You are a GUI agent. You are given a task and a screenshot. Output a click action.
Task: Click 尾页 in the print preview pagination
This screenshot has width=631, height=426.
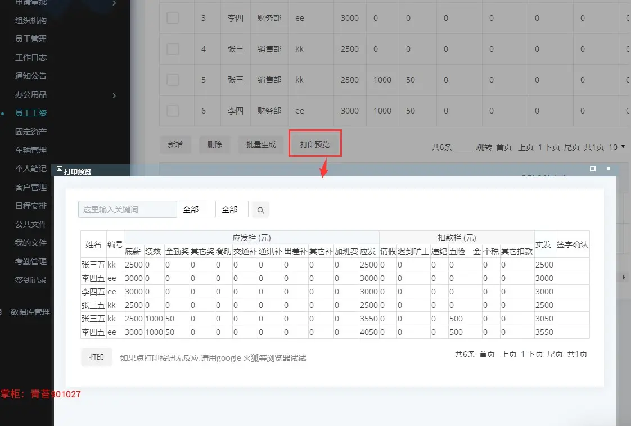[x=555, y=354]
